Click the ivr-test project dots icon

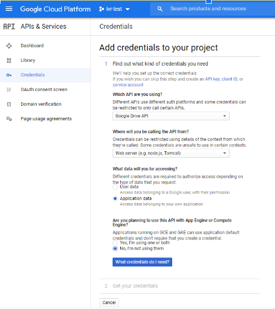(101, 9)
